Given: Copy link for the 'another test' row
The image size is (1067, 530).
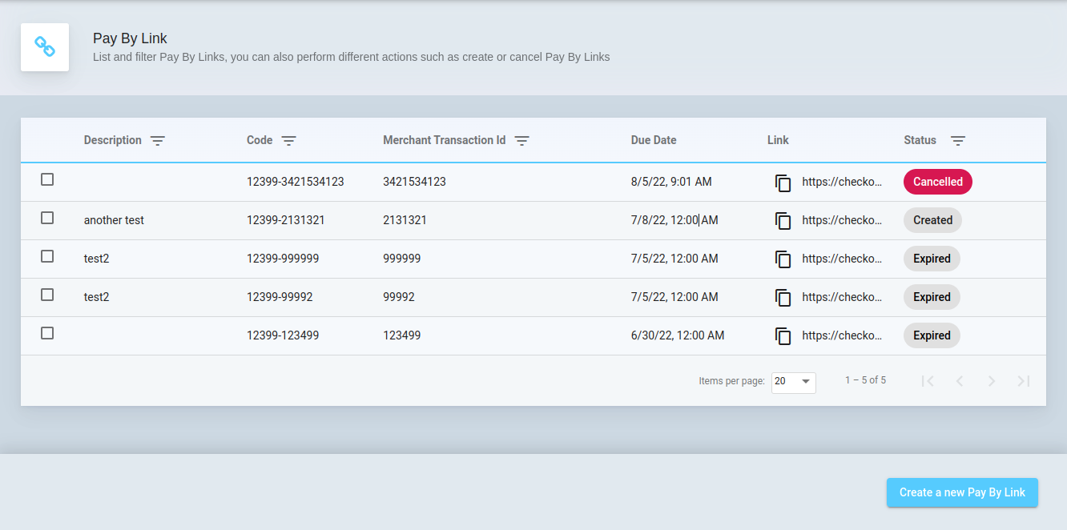Looking at the screenshot, I should [783, 221].
